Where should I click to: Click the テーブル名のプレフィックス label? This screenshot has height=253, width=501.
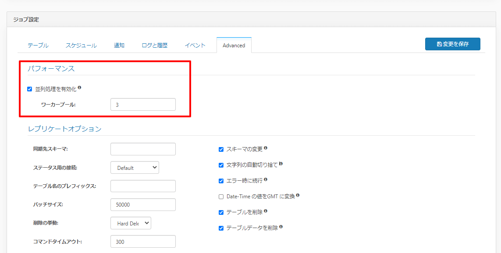click(64, 186)
